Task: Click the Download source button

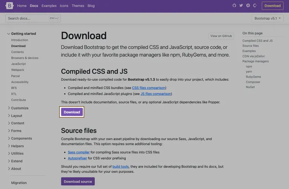Action: 78,182
